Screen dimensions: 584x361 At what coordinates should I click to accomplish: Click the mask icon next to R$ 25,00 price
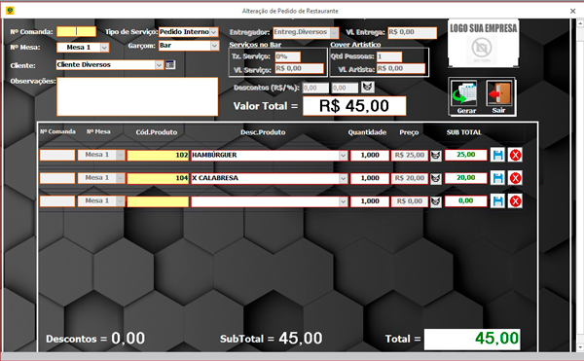[436, 156]
